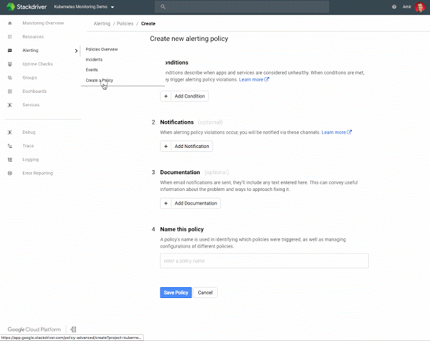Click the Dashboards icon

(x=10, y=91)
